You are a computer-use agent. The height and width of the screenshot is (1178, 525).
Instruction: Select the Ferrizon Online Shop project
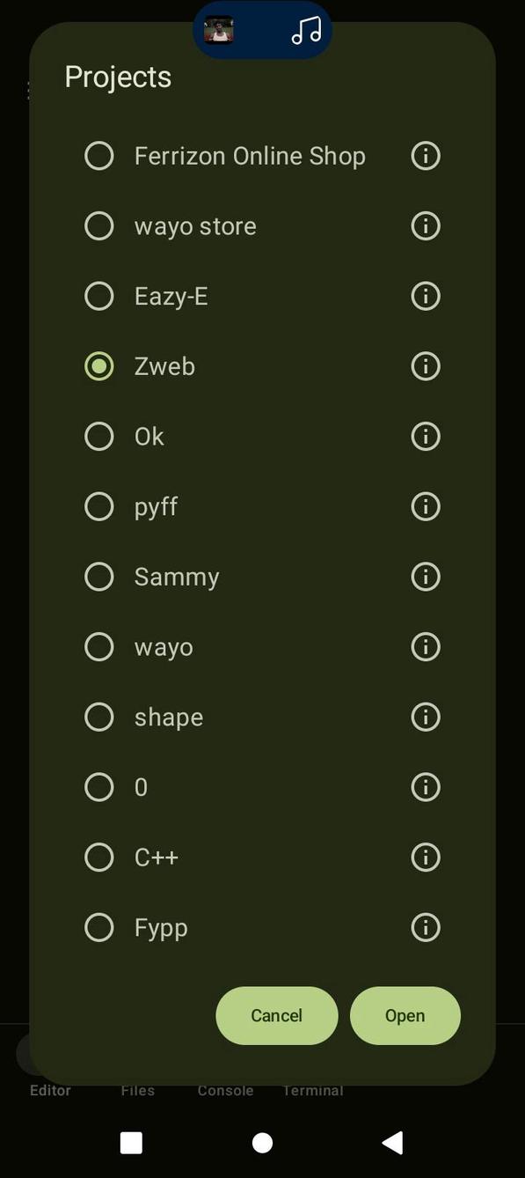(x=99, y=156)
